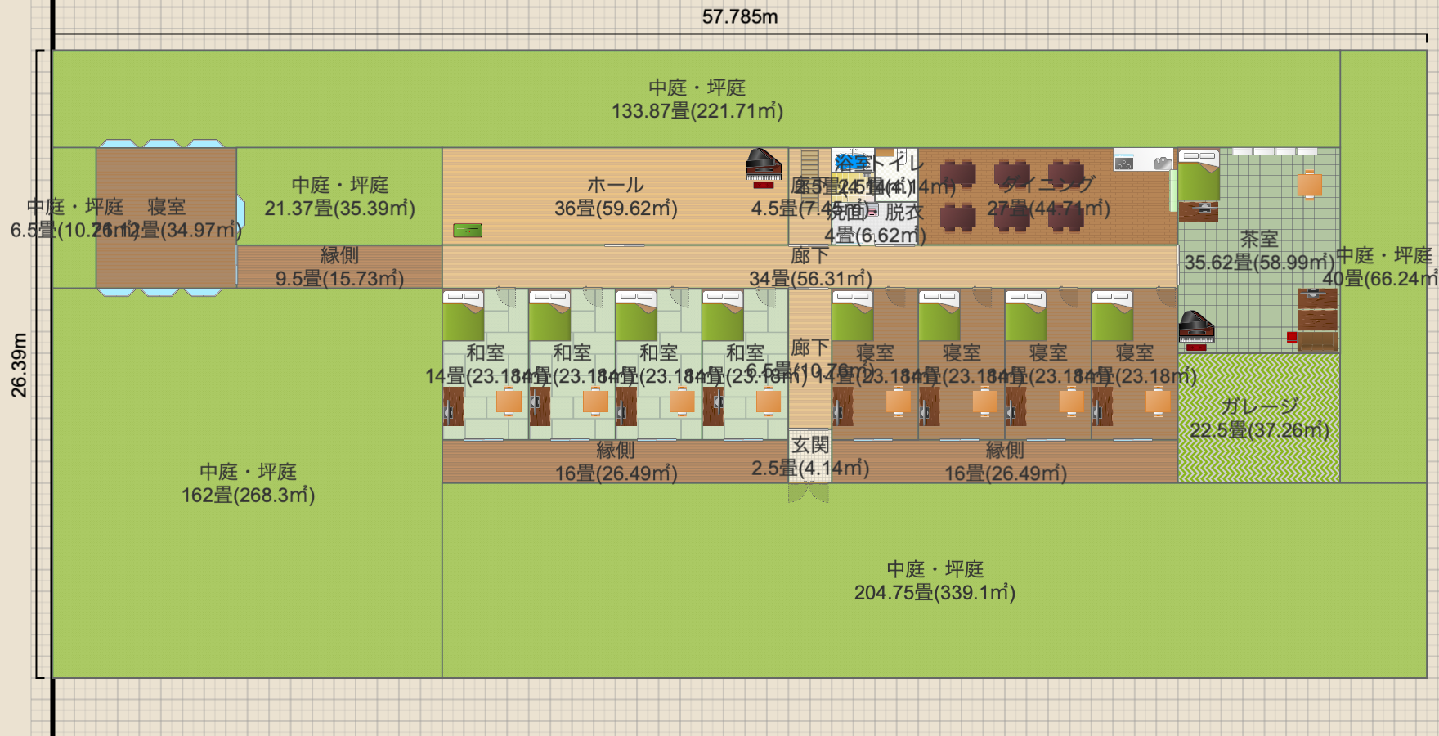The image size is (1439, 736).
Task: Select the blue bathtub in the 浴室
Action: [850, 161]
